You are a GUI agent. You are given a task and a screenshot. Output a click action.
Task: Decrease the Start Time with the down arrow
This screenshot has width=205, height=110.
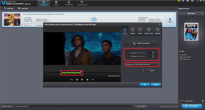pos(153,53)
